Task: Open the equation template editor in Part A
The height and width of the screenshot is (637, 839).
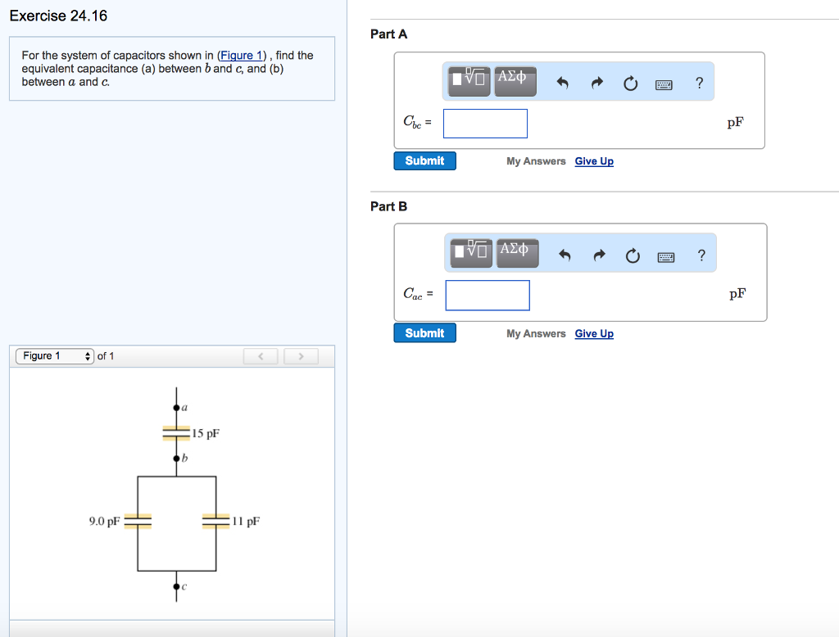Action: tap(467, 80)
